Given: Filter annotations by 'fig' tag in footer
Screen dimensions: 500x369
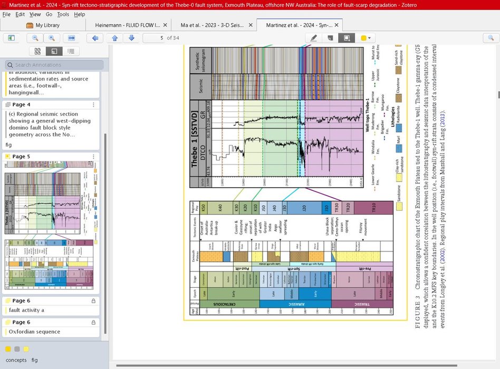Looking at the screenshot, I should [x=34, y=360].
